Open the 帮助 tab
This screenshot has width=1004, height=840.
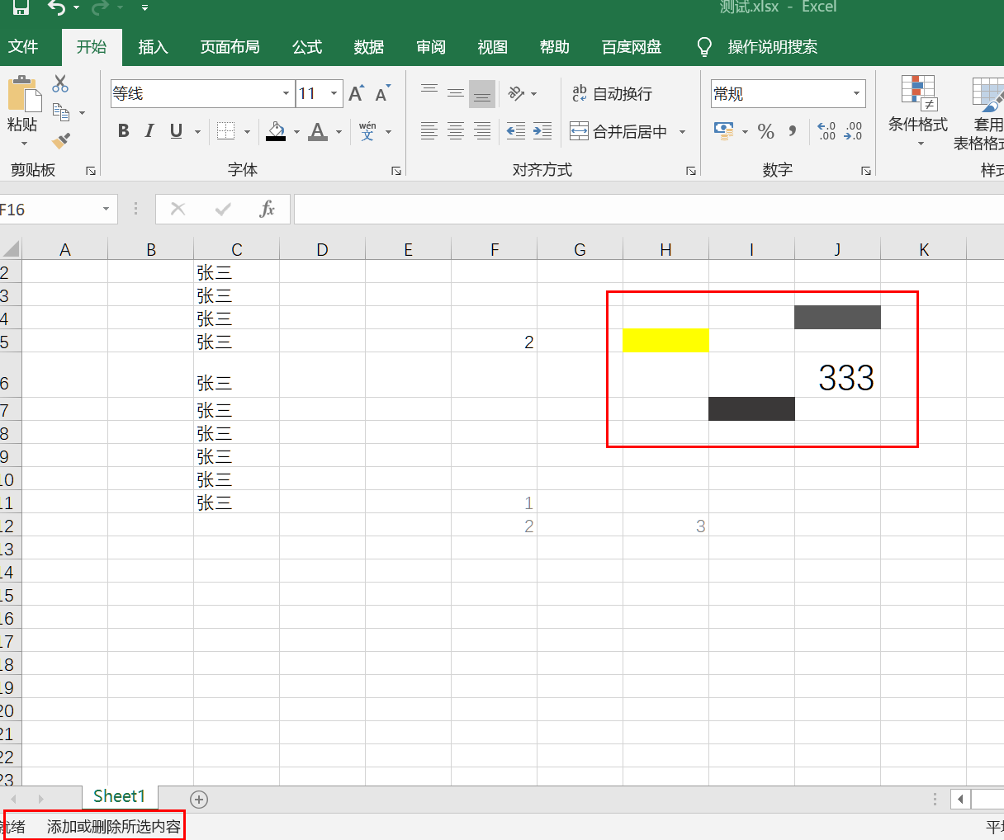click(555, 47)
